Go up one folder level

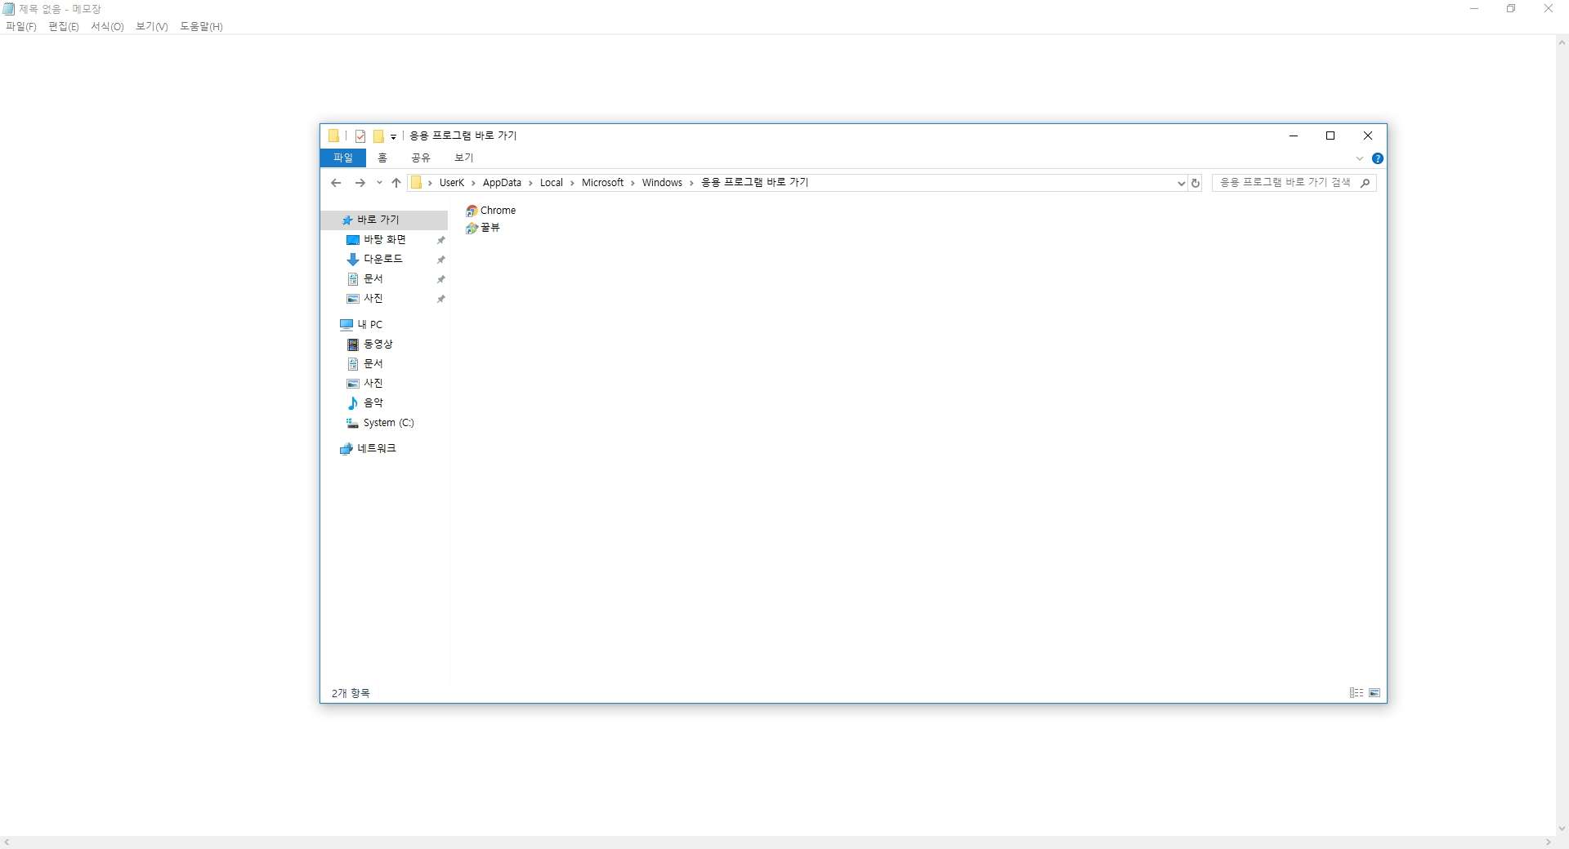tap(396, 183)
